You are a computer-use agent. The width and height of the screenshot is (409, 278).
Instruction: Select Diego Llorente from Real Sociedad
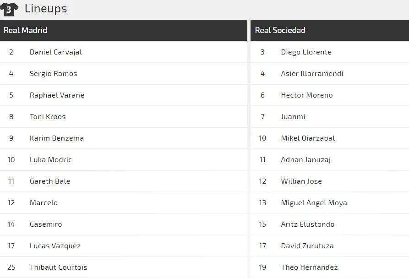[x=306, y=52]
